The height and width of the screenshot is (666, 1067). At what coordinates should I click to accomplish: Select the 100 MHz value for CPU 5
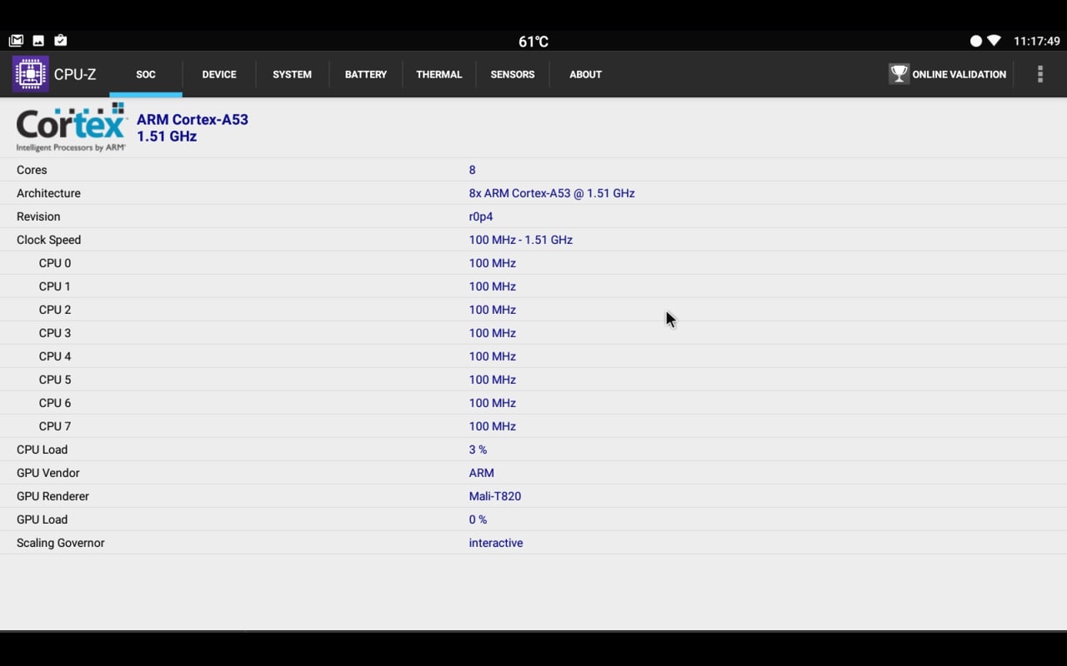coord(493,380)
